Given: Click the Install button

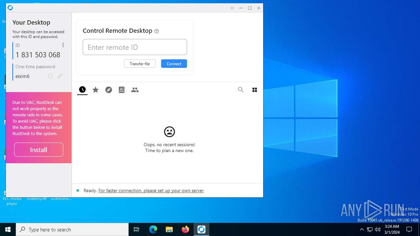Looking at the screenshot, I should pyautogui.click(x=39, y=150).
